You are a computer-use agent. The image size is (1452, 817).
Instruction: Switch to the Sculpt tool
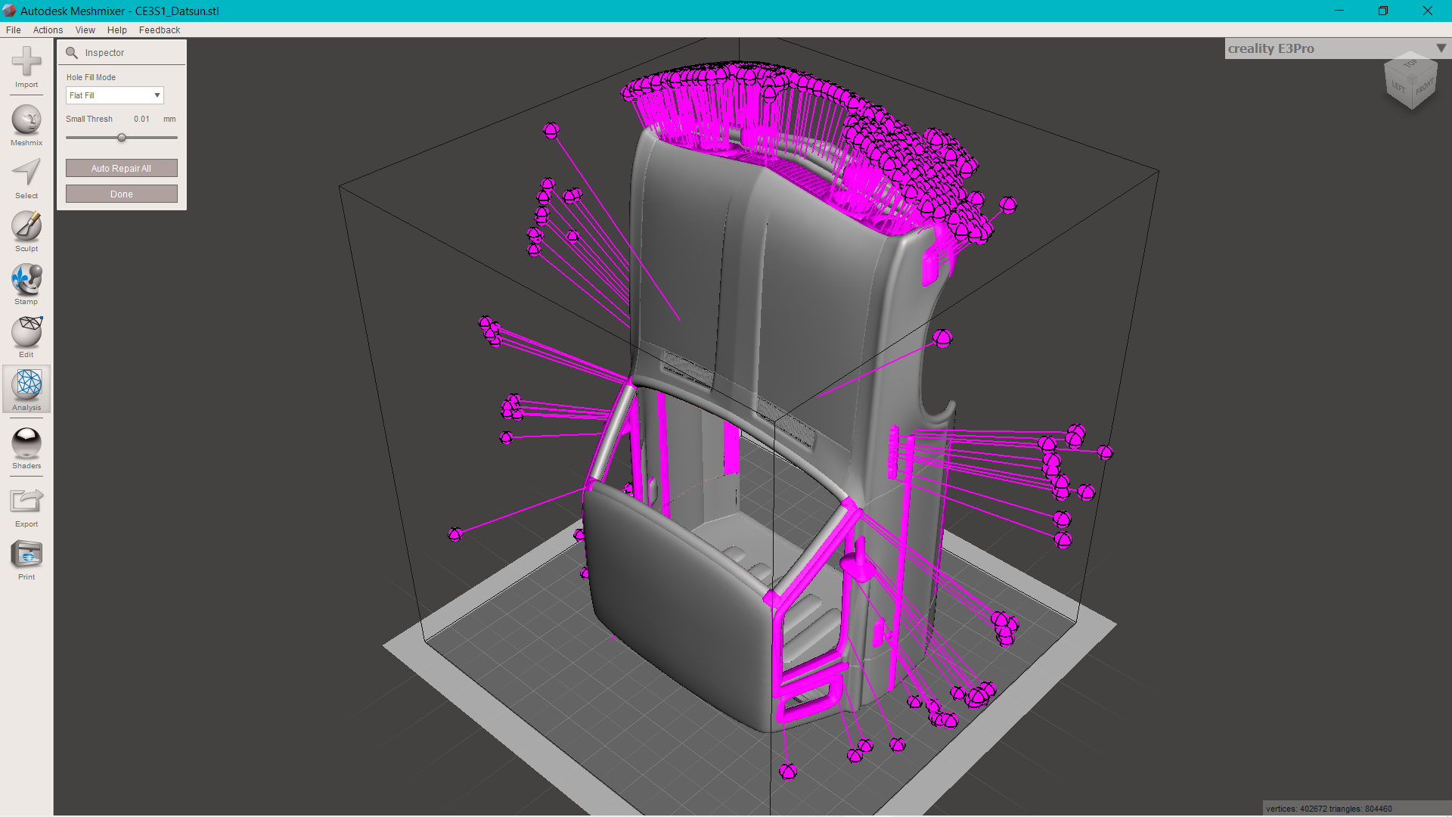click(26, 229)
